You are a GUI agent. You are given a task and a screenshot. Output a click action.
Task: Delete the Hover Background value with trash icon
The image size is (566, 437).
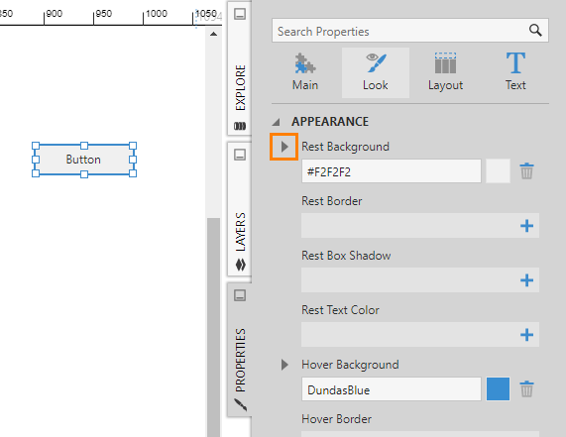click(526, 389)
